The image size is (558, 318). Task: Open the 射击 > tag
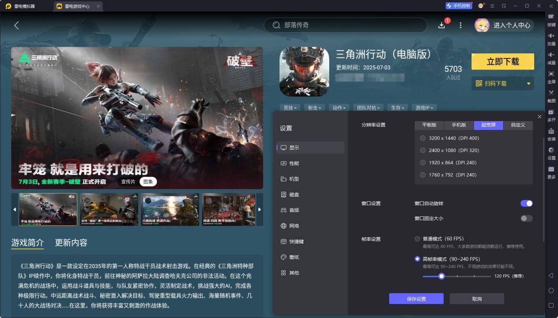(x=314, y=107)
